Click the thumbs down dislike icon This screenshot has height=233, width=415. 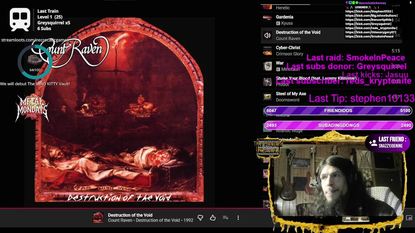tap(200, 218)
